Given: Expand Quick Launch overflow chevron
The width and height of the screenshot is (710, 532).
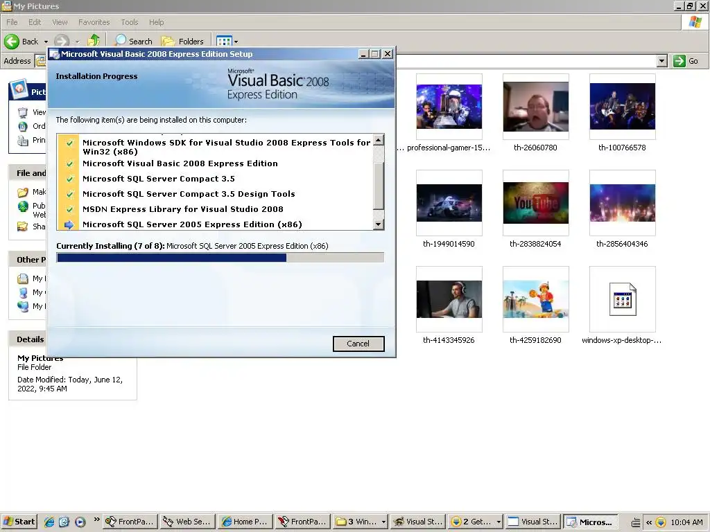Looking at the screenshot, I should click(96, 520).
